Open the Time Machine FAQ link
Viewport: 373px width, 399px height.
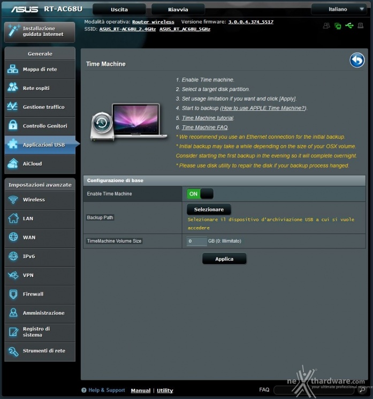pyautogui.click(x=204, y=127)
